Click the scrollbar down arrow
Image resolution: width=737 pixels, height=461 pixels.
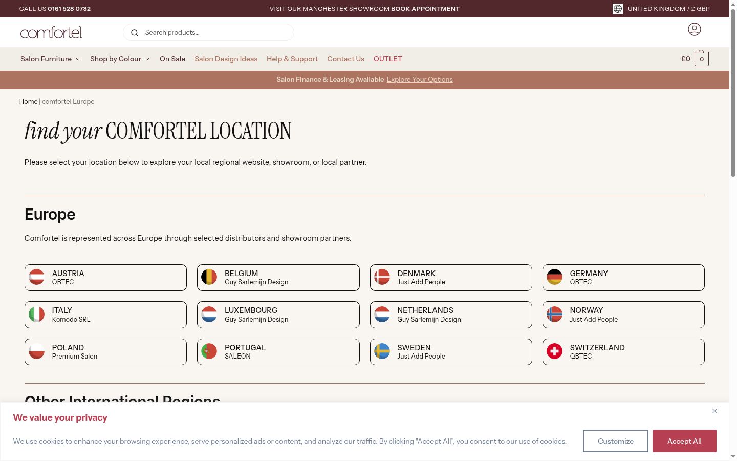(733, 456)
